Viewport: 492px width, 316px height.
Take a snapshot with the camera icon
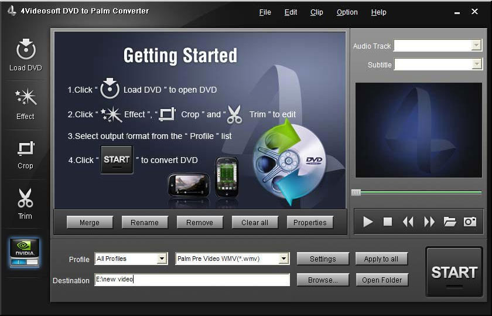(x=470, y=222)
